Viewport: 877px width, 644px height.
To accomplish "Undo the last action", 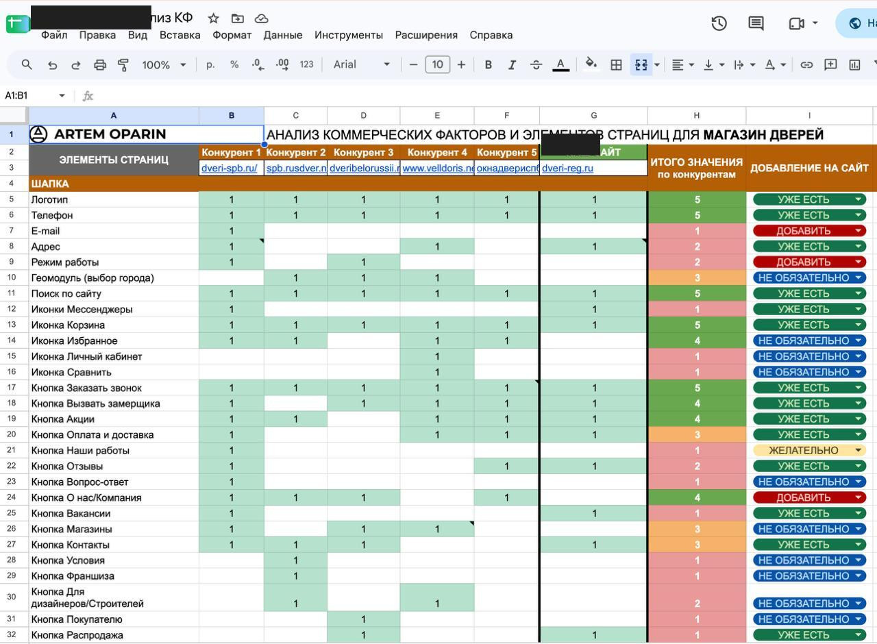I will click(52, 64).
